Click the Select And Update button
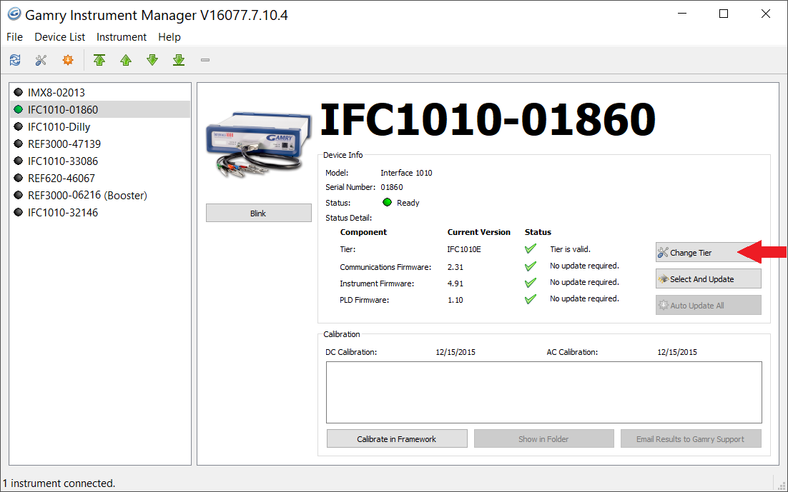This screenshot has height=492, width=788. [x=708, y=278]
